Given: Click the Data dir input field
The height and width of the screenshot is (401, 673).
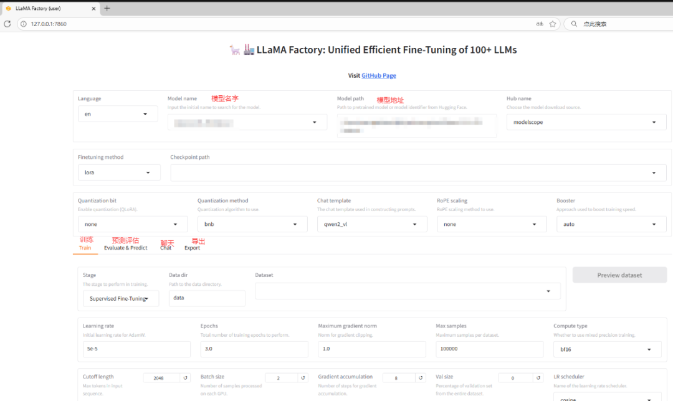Looking at the screenshot, I should (207, 298).
